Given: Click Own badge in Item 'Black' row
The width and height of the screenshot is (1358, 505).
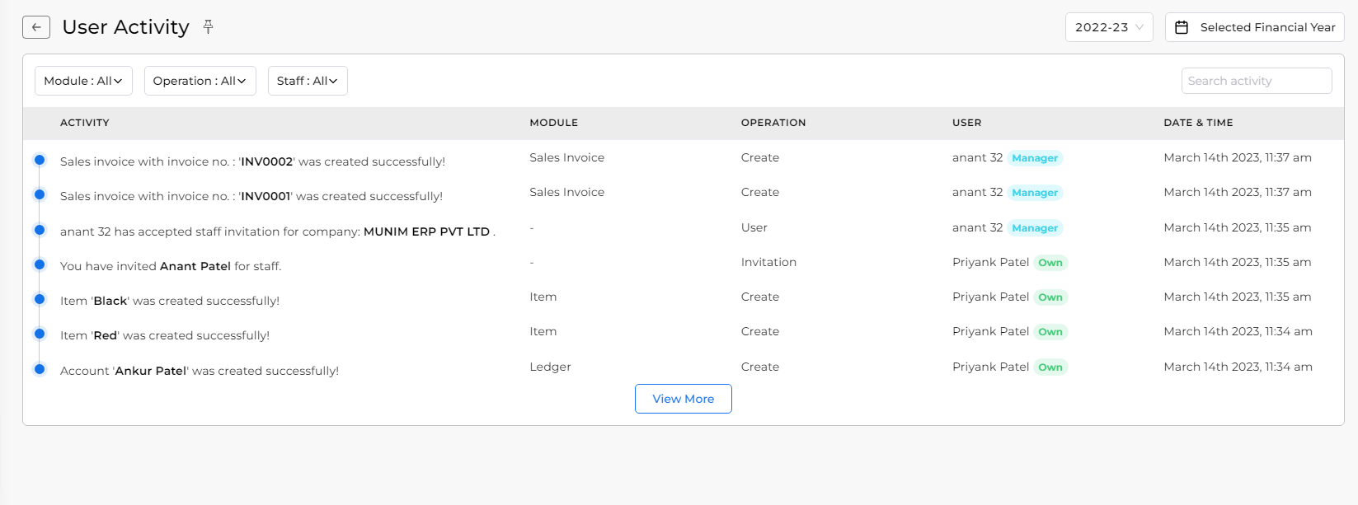Looking at the screenshot, I should coord(1050,297).
